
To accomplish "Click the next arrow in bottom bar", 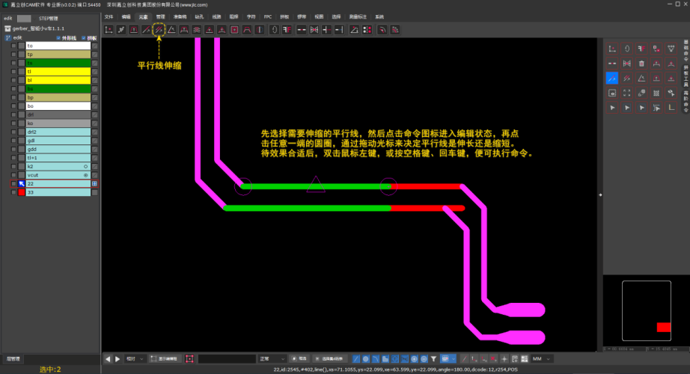I will click(x=117, y=359).
